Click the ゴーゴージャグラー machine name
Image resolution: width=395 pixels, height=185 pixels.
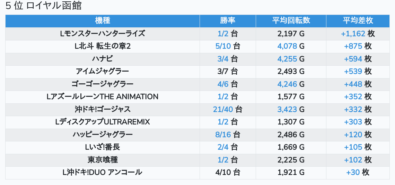[102, 84]
